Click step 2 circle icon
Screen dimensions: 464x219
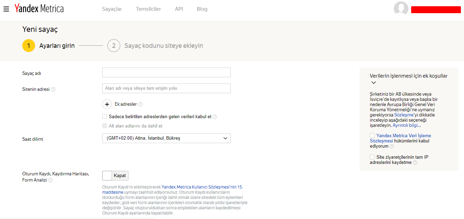114,46
